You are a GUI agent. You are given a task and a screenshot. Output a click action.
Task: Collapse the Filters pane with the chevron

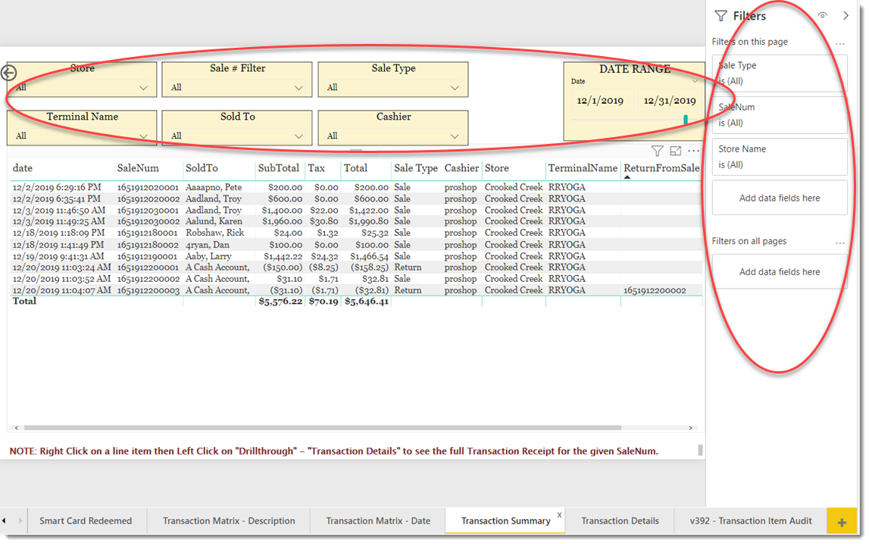pyautogui.click(x=846, y=15)
